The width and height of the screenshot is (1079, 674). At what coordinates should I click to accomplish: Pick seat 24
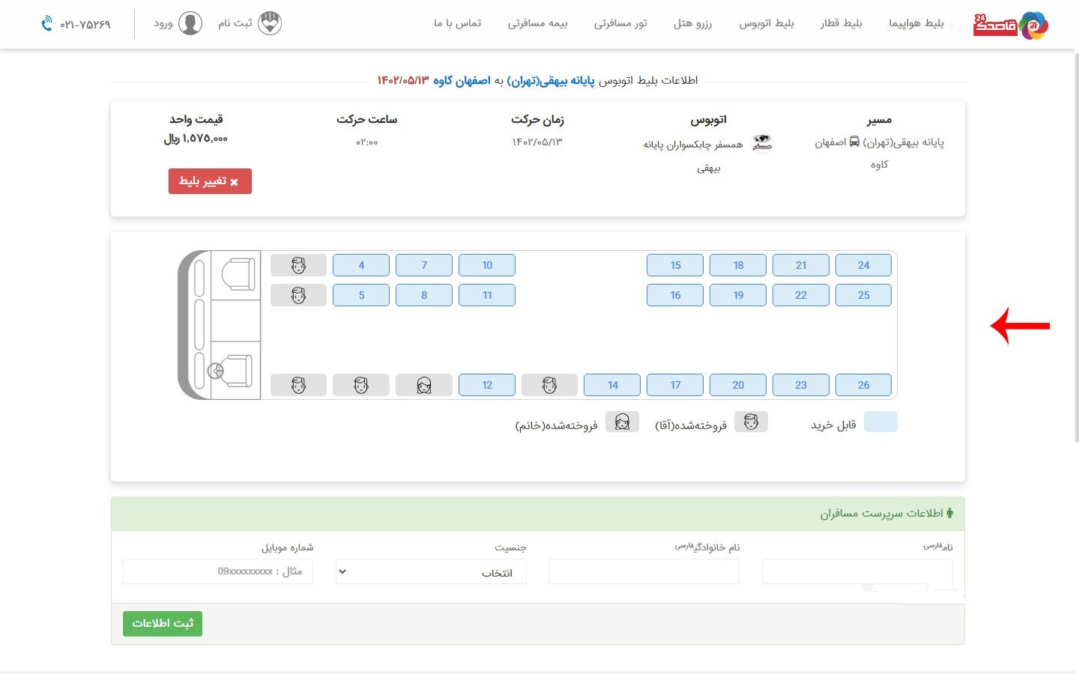[863, 265]
